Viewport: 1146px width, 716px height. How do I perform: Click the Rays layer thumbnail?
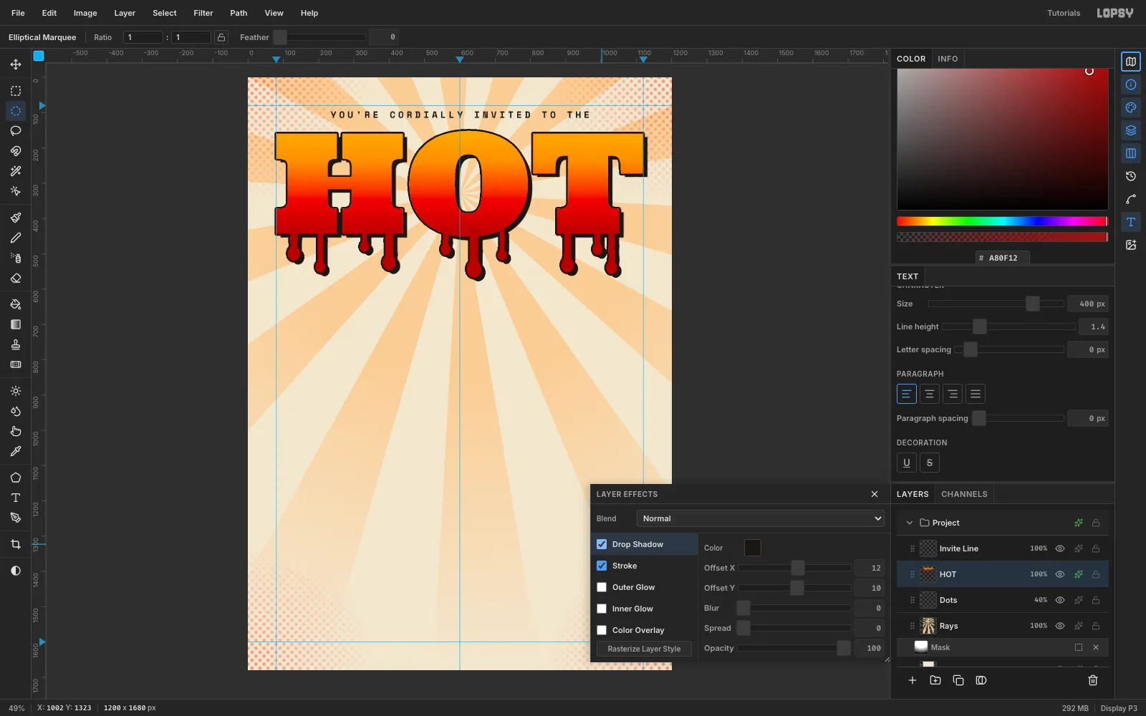[x=928, y=626]
